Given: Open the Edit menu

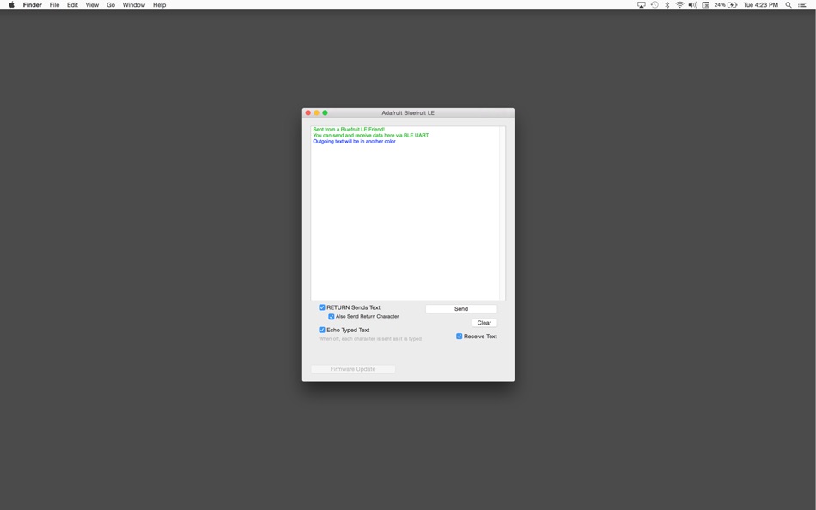Looking at the screenshot, I should tap(72, 4).
